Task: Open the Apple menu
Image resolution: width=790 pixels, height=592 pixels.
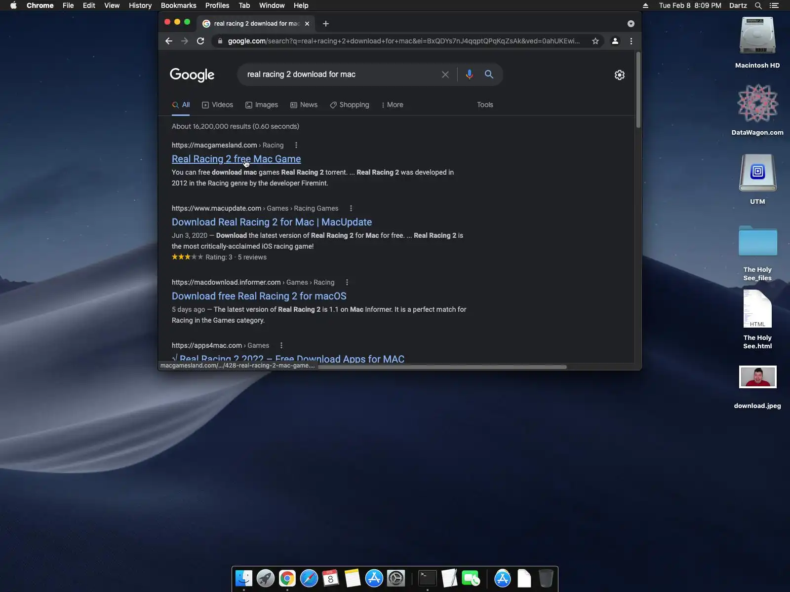Action: (13, 5)
